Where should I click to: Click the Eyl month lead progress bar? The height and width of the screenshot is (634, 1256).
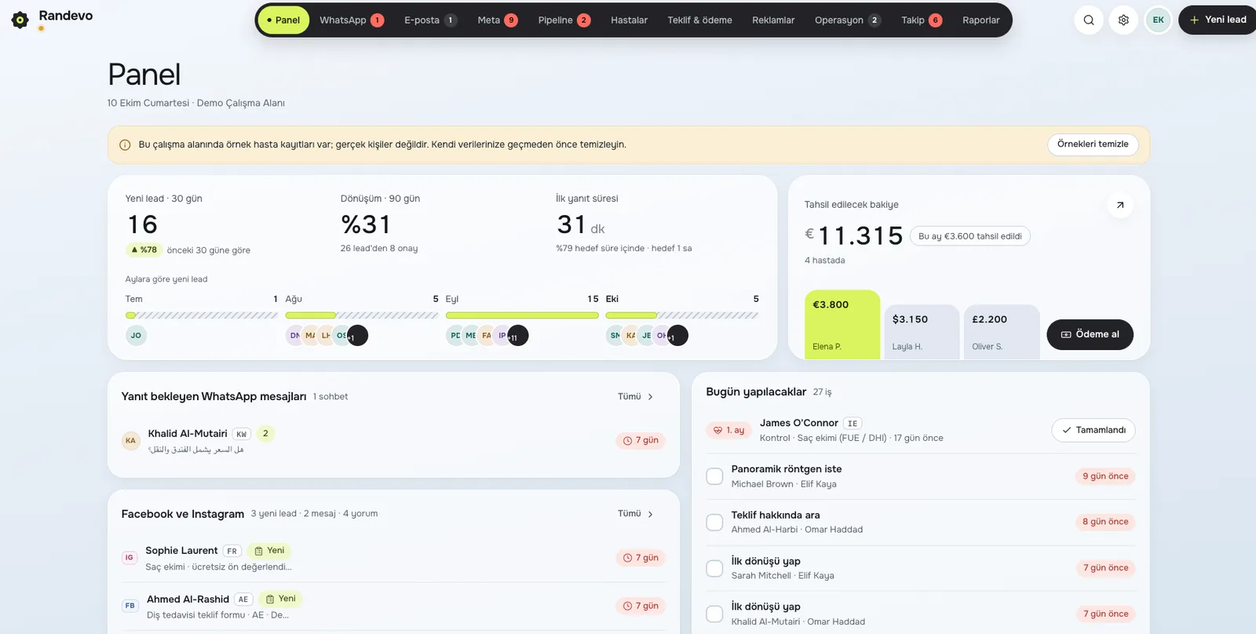[x=522, y=315]
